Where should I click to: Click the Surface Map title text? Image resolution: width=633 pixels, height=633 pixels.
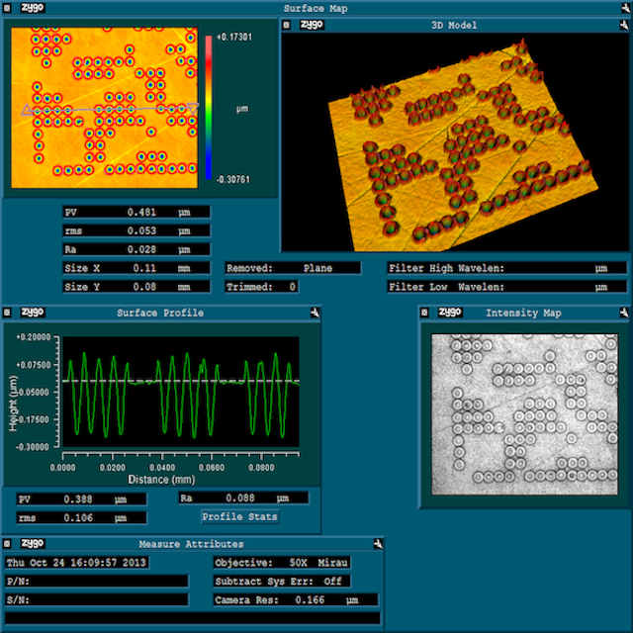click(316, 8)
